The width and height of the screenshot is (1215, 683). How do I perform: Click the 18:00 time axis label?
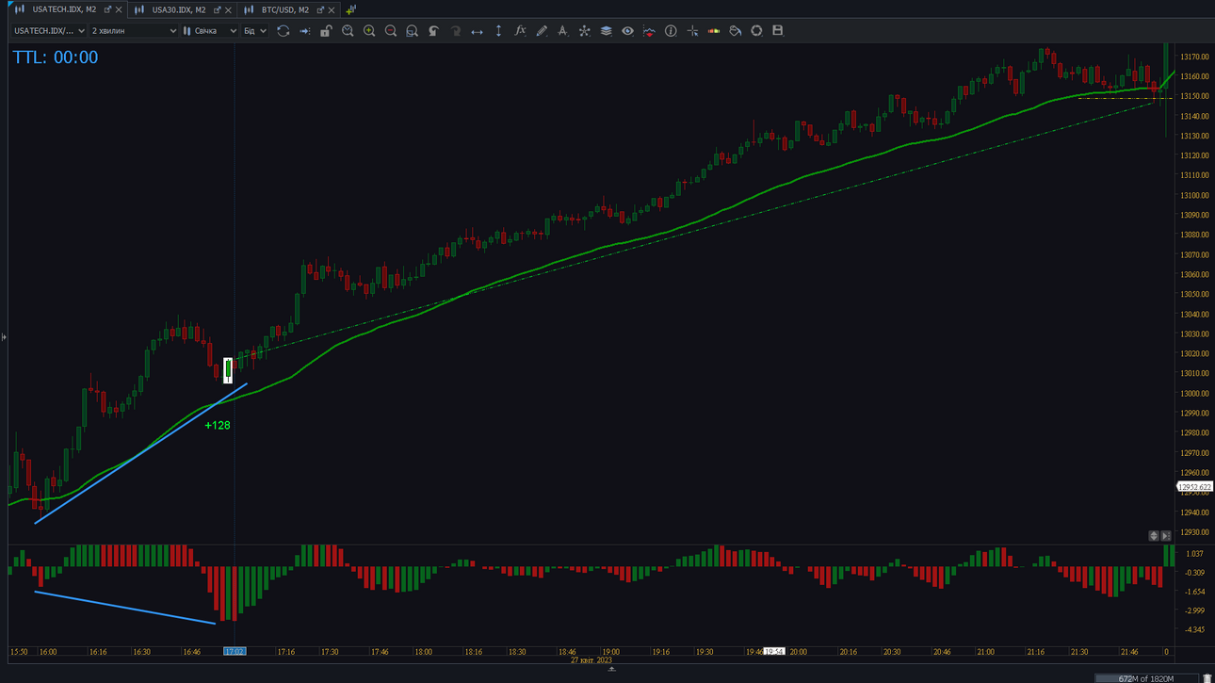point(424,652)
